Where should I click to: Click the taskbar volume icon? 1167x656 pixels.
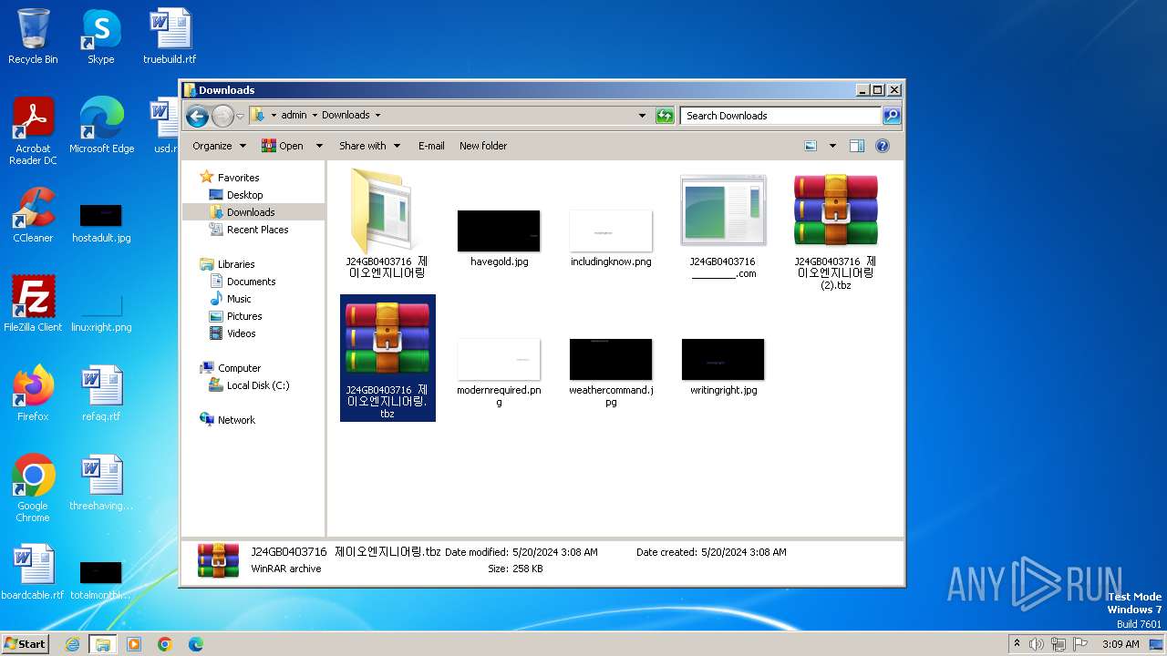point(1037,644)
